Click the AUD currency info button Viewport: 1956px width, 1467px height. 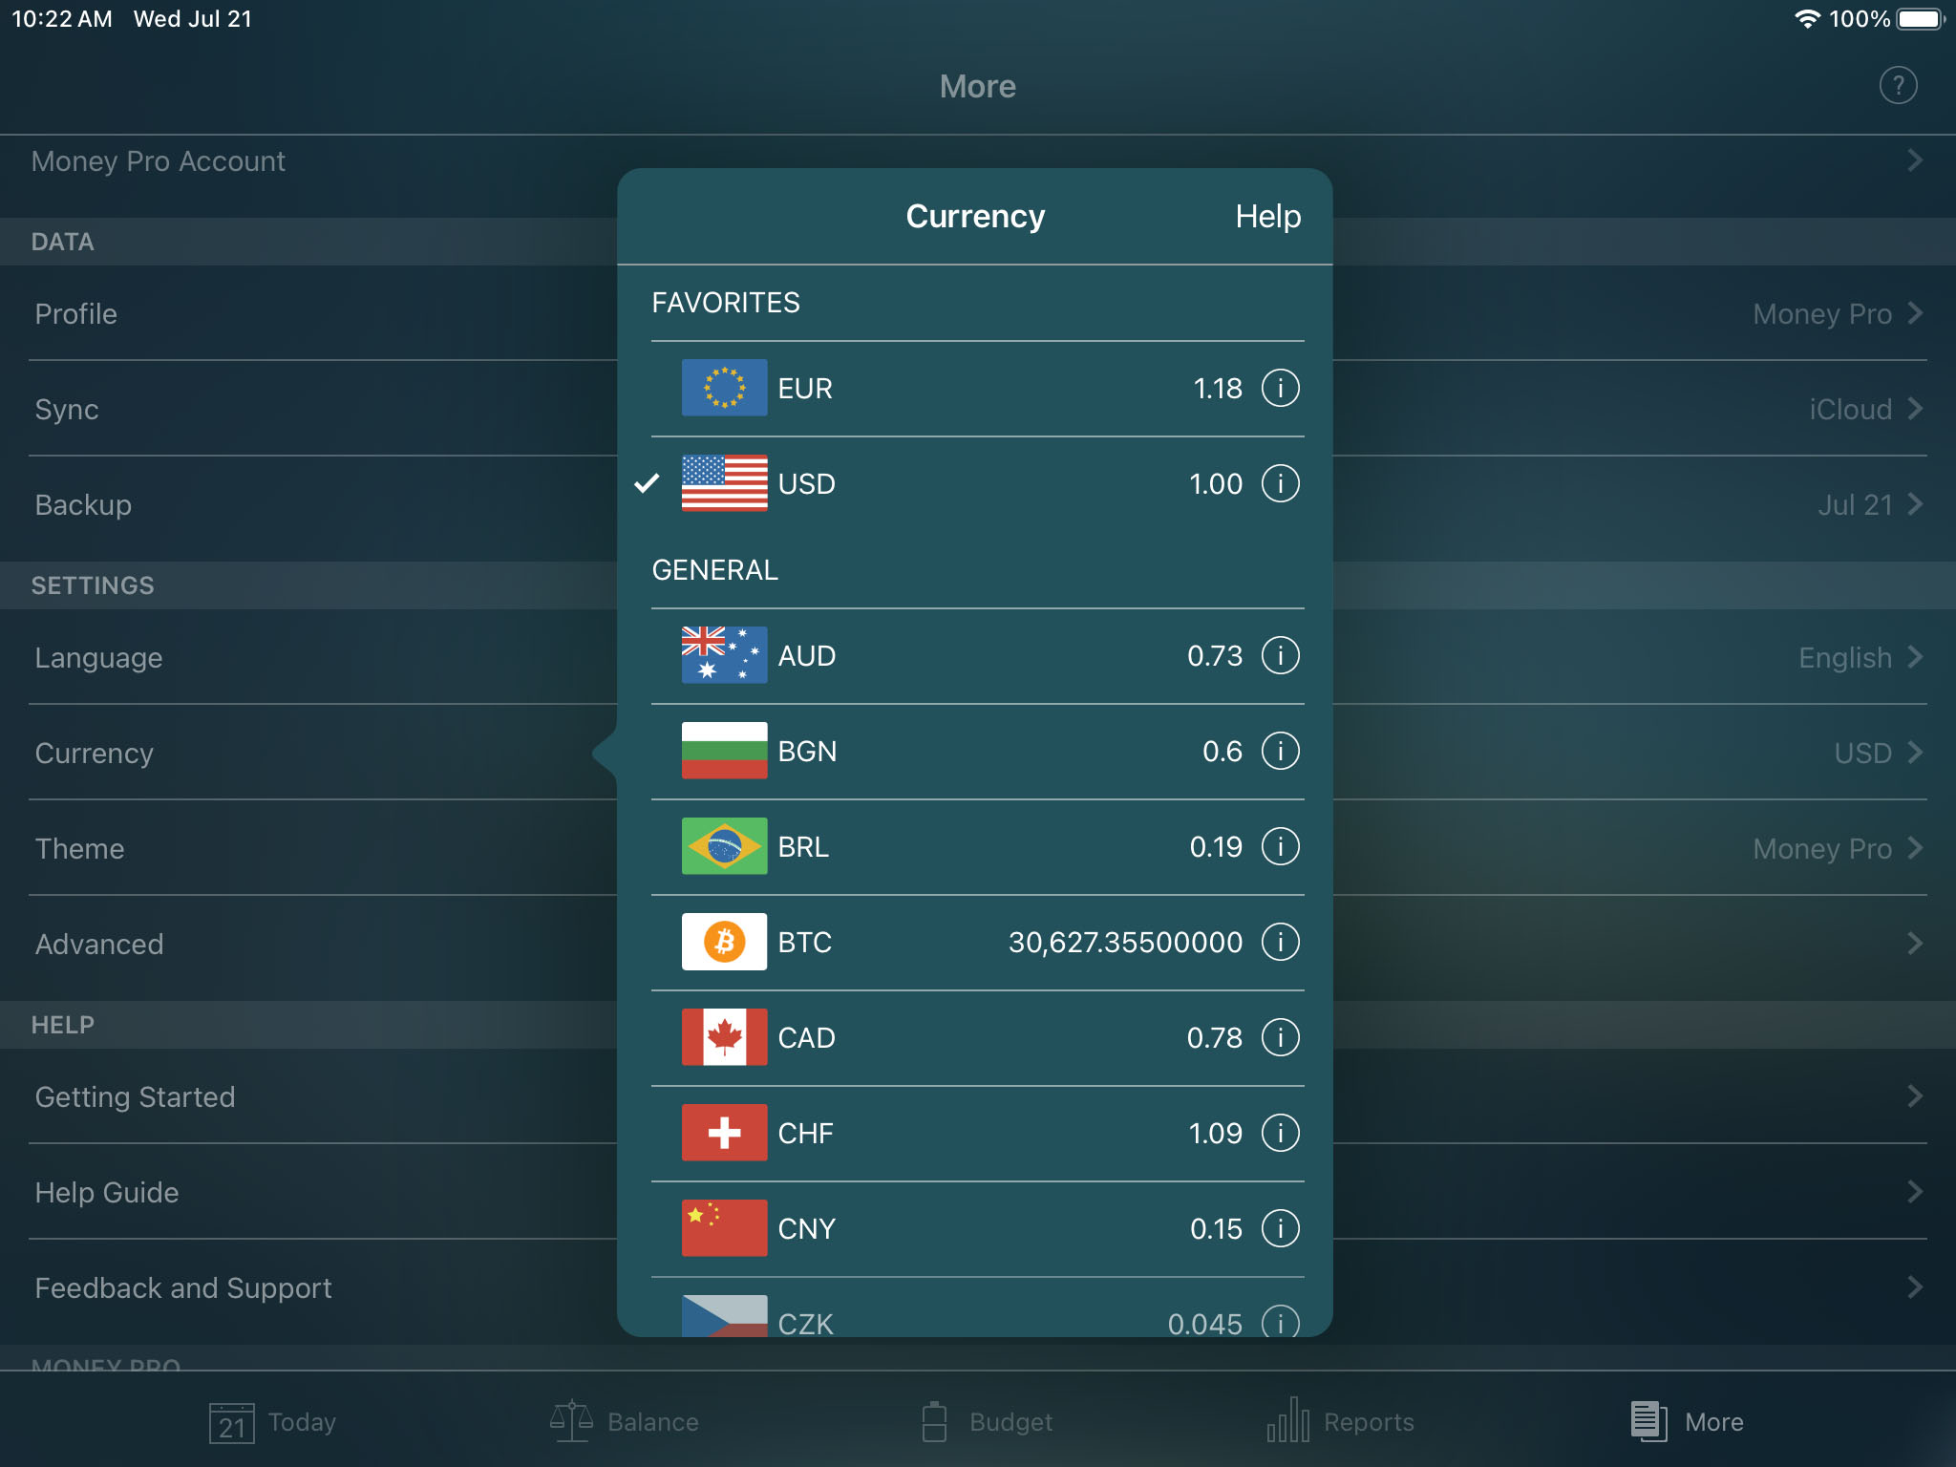coord(1282,655)
